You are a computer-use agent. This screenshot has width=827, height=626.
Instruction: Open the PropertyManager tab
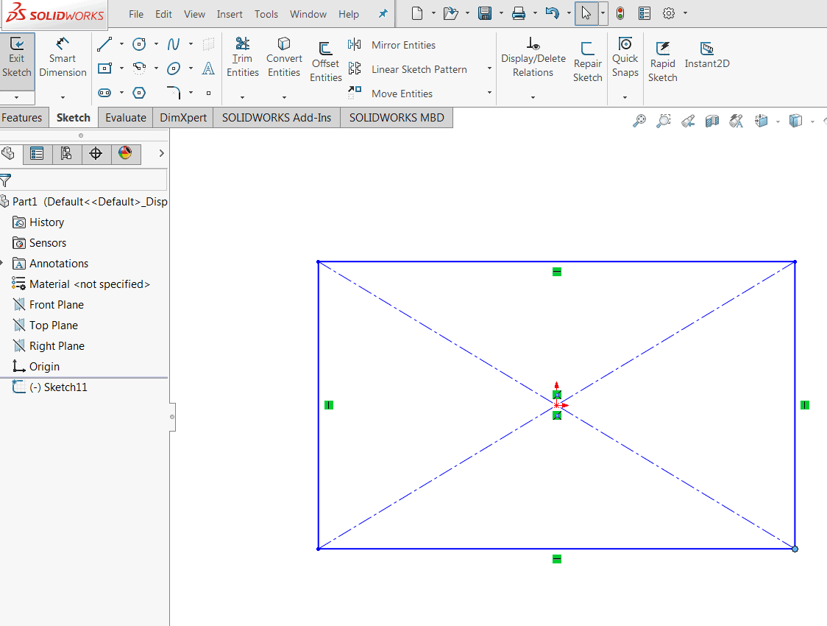tap(37, 154)
